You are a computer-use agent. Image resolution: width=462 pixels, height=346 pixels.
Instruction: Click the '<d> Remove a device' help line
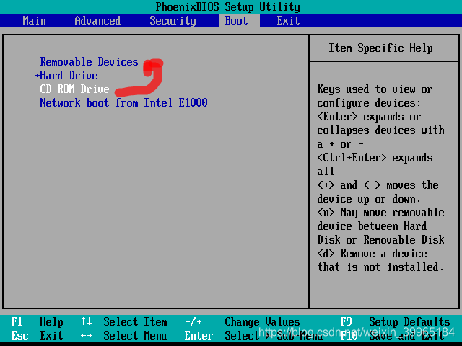point(372,254)
